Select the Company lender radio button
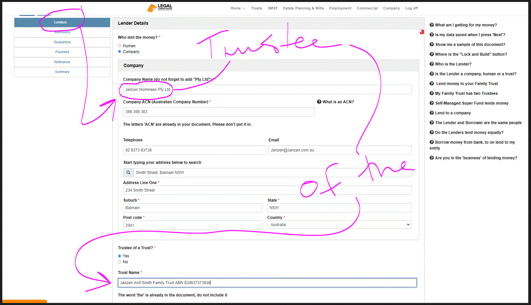Image resolution: width=531 pixels, height=305 pixels. [x=120, y=52]
